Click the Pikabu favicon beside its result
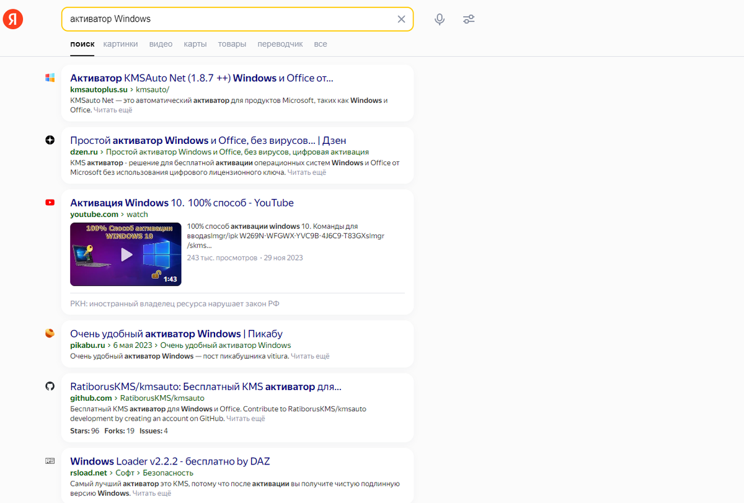 50,333
